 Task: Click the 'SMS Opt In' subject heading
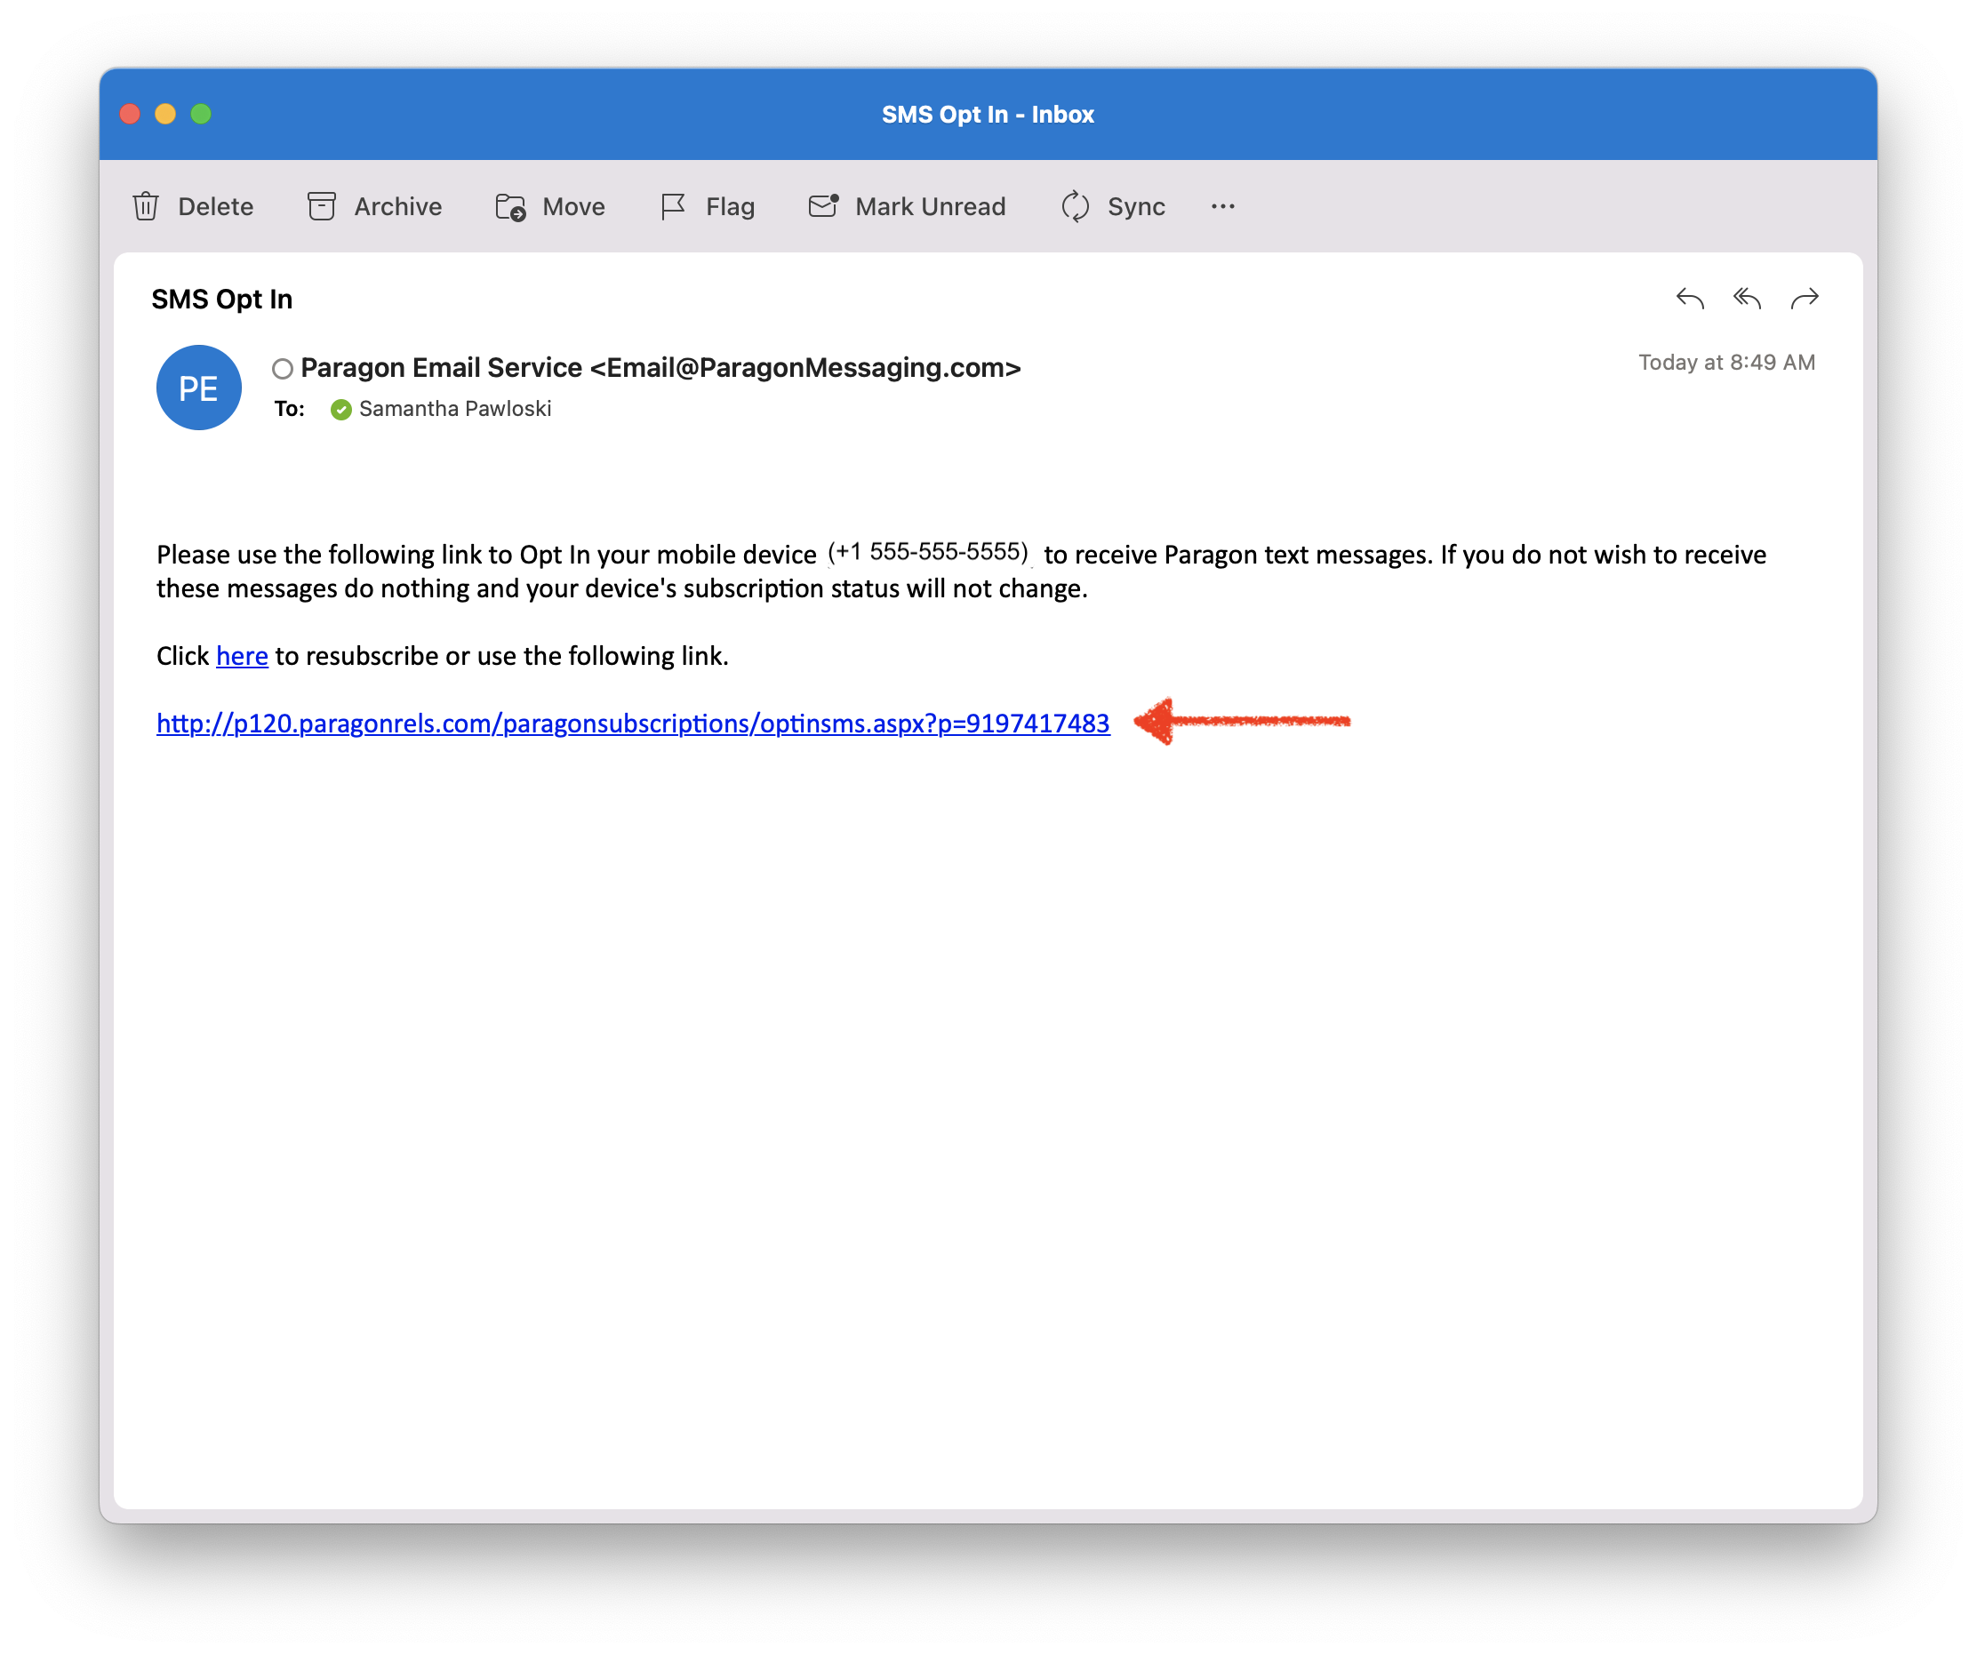(x=222, y=300)
